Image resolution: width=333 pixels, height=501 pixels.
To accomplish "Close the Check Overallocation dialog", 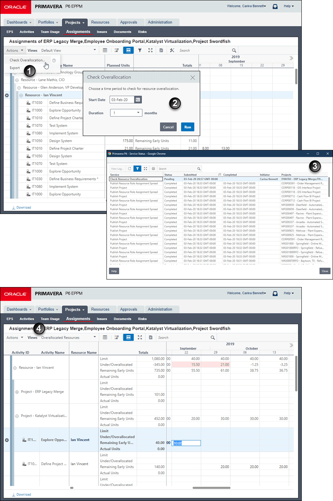I will point(193,77).
